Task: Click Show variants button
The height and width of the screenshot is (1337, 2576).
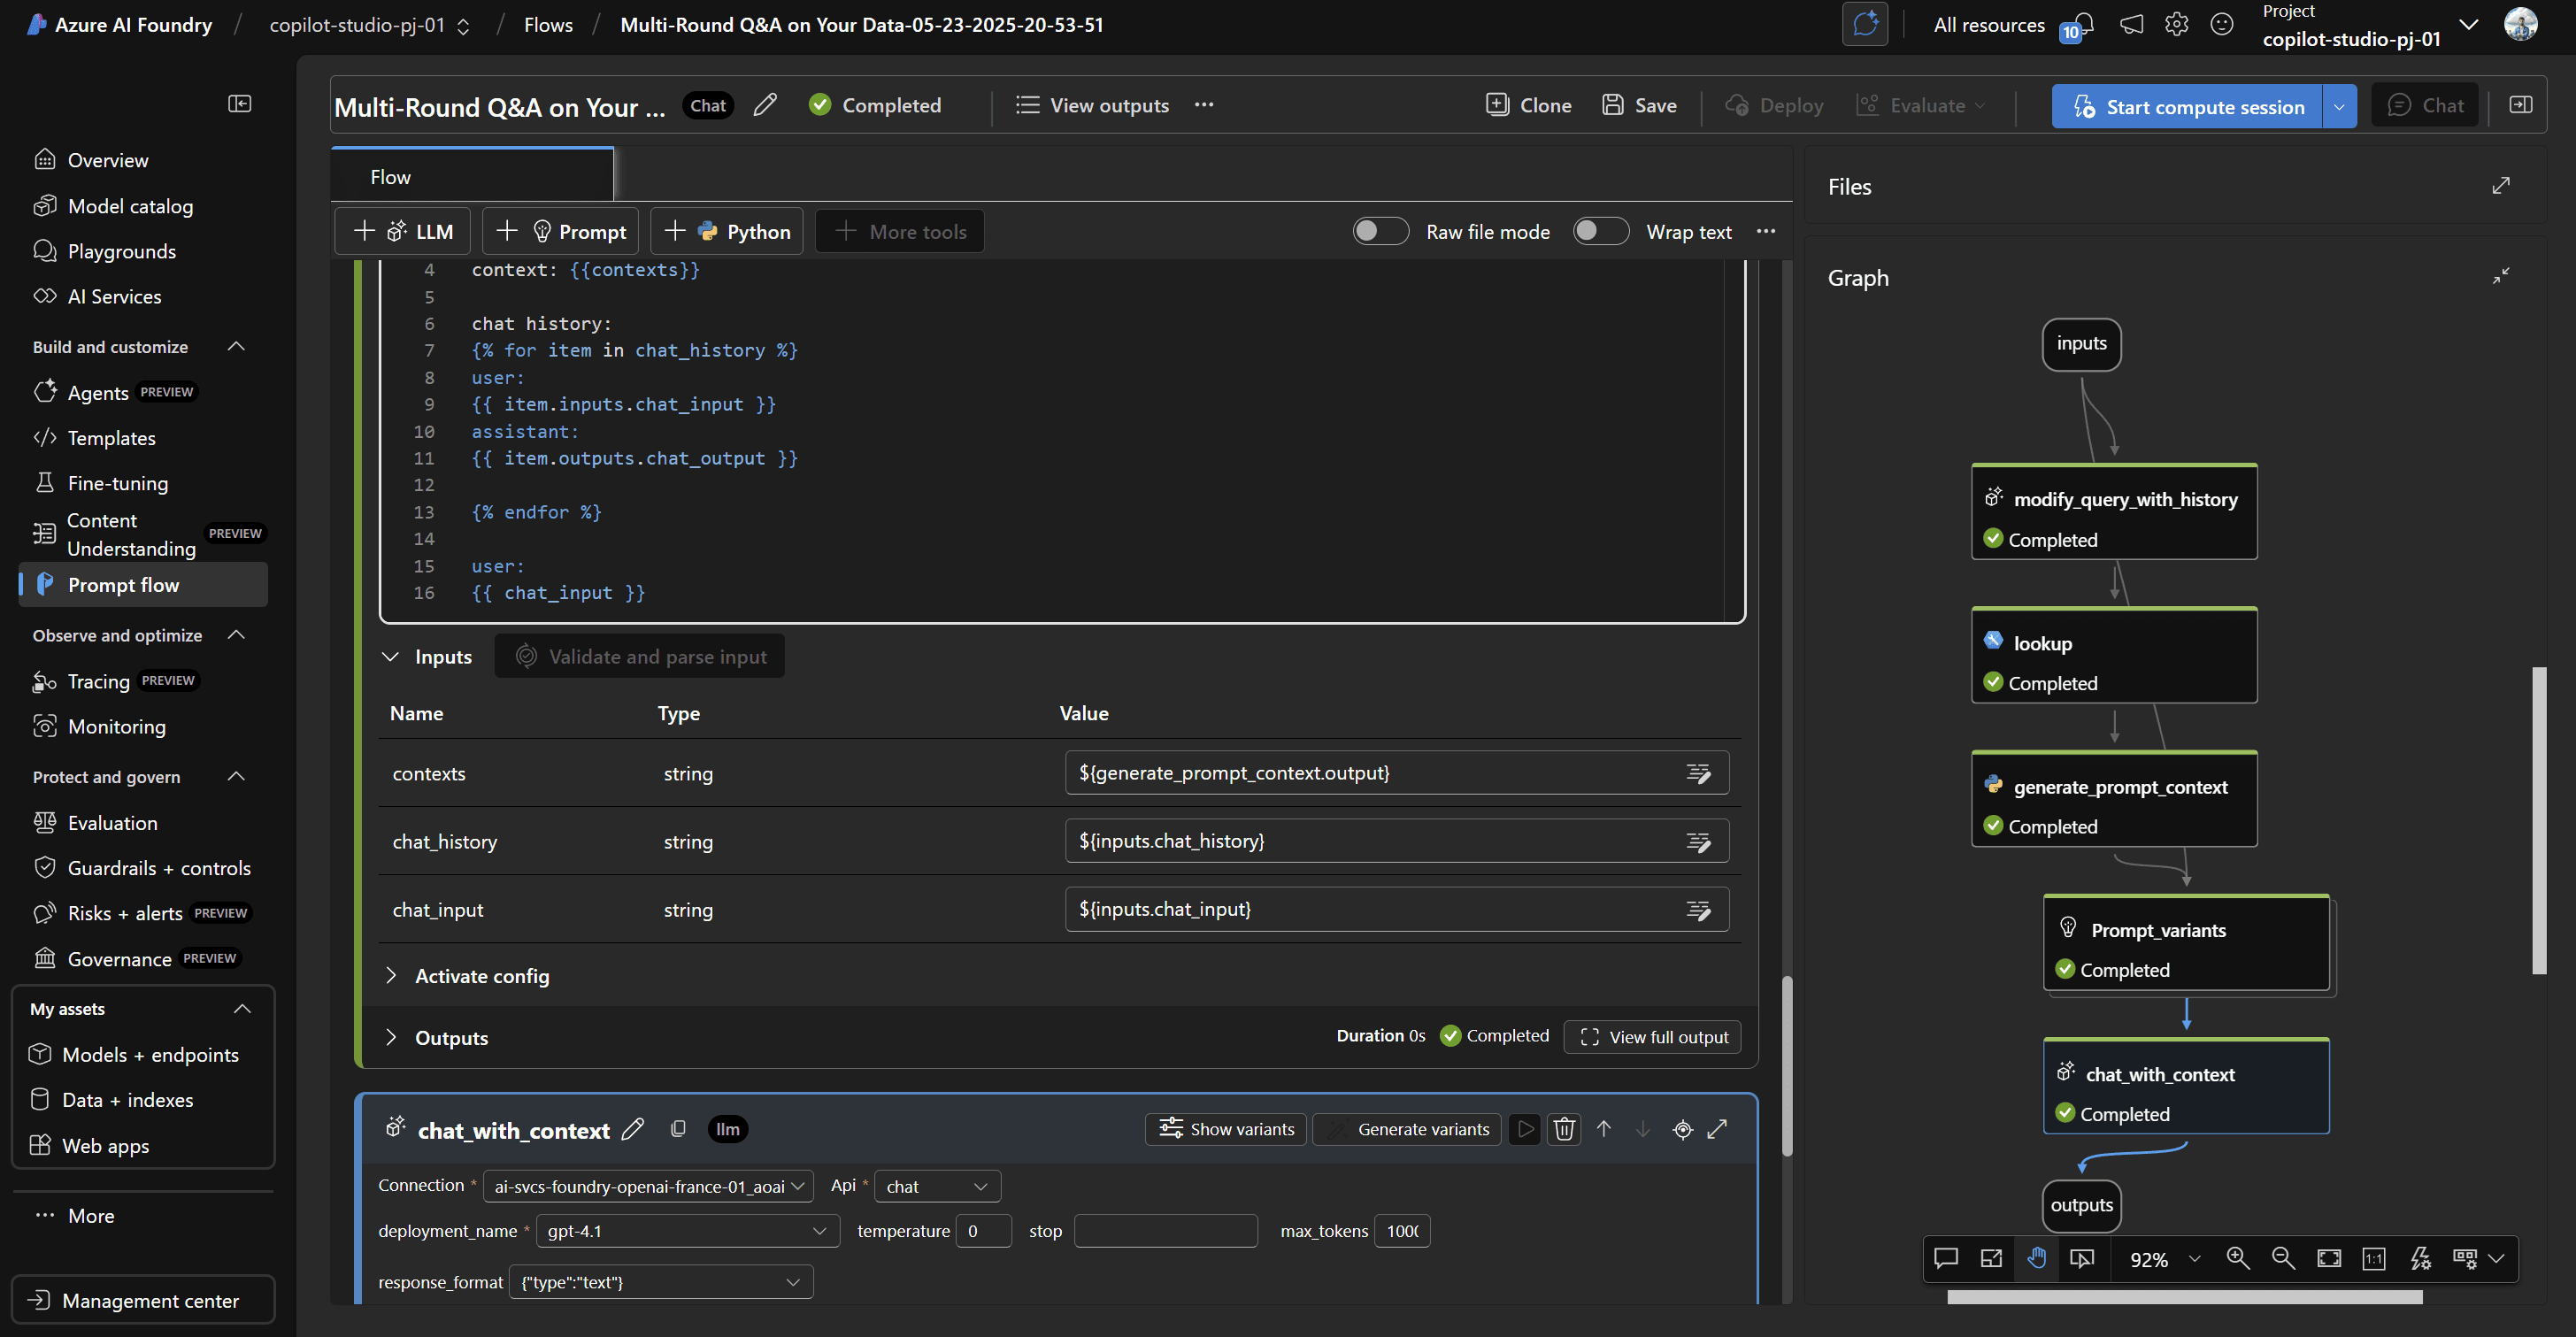Action: point(1226,1129)
